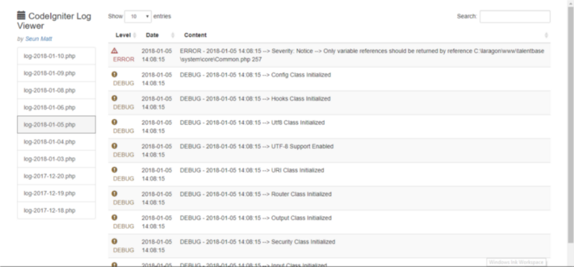Click the DEBUG icon on Router Class row
The image size is (574, 267).
click(114, 193)
